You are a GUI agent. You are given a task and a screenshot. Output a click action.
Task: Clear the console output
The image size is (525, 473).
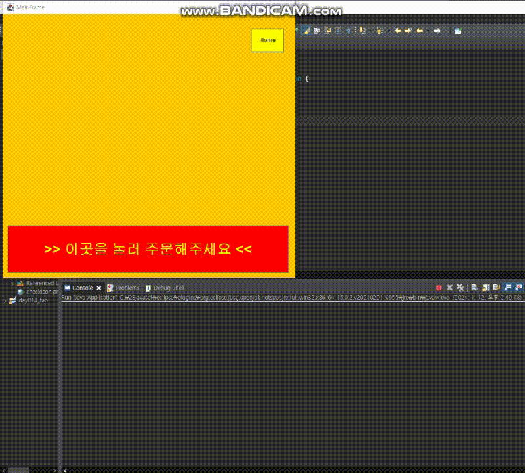(x=474, y=287)
